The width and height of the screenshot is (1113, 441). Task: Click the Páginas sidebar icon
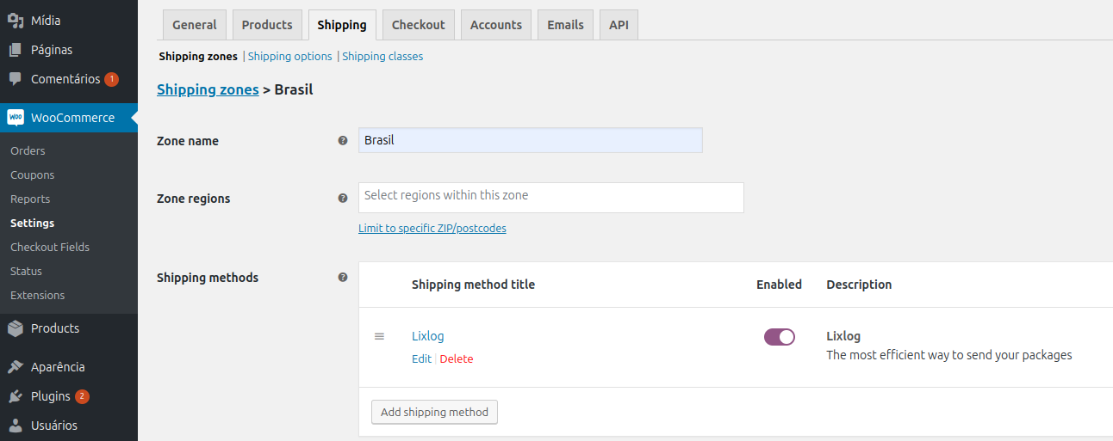pos(16,50)
